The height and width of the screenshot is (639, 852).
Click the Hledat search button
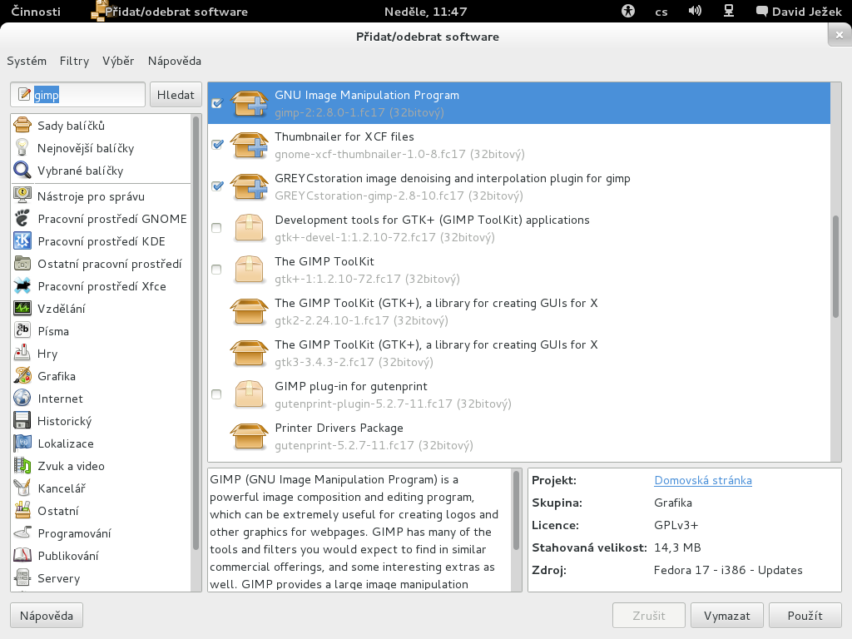(x=176, y=95)
